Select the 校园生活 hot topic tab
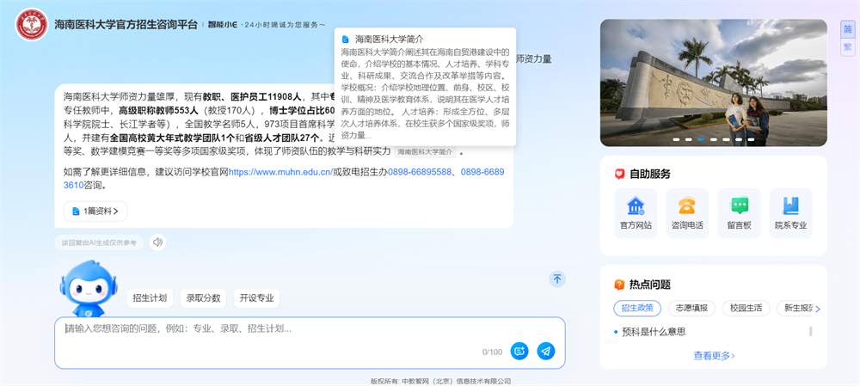This screenshot has width=860, height=386. point(746,308)
